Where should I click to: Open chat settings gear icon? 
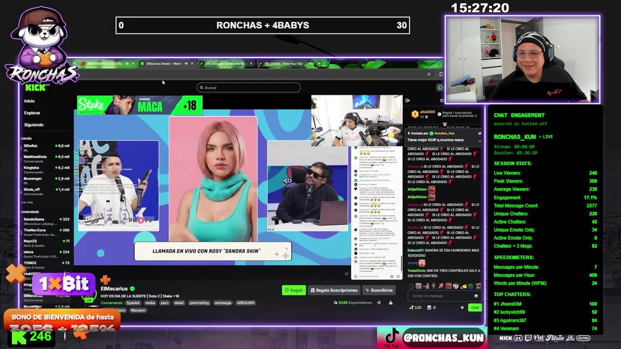(462, 307)
